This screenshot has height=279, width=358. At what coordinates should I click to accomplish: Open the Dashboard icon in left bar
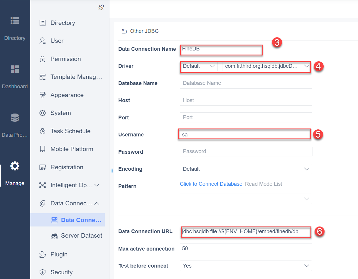(15, 69)
